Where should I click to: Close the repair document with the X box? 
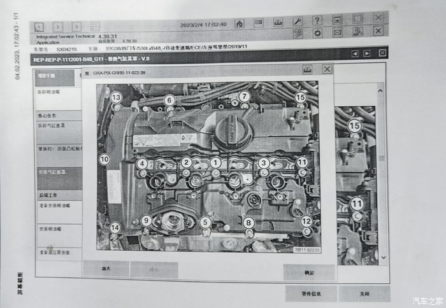coord(382,53)
